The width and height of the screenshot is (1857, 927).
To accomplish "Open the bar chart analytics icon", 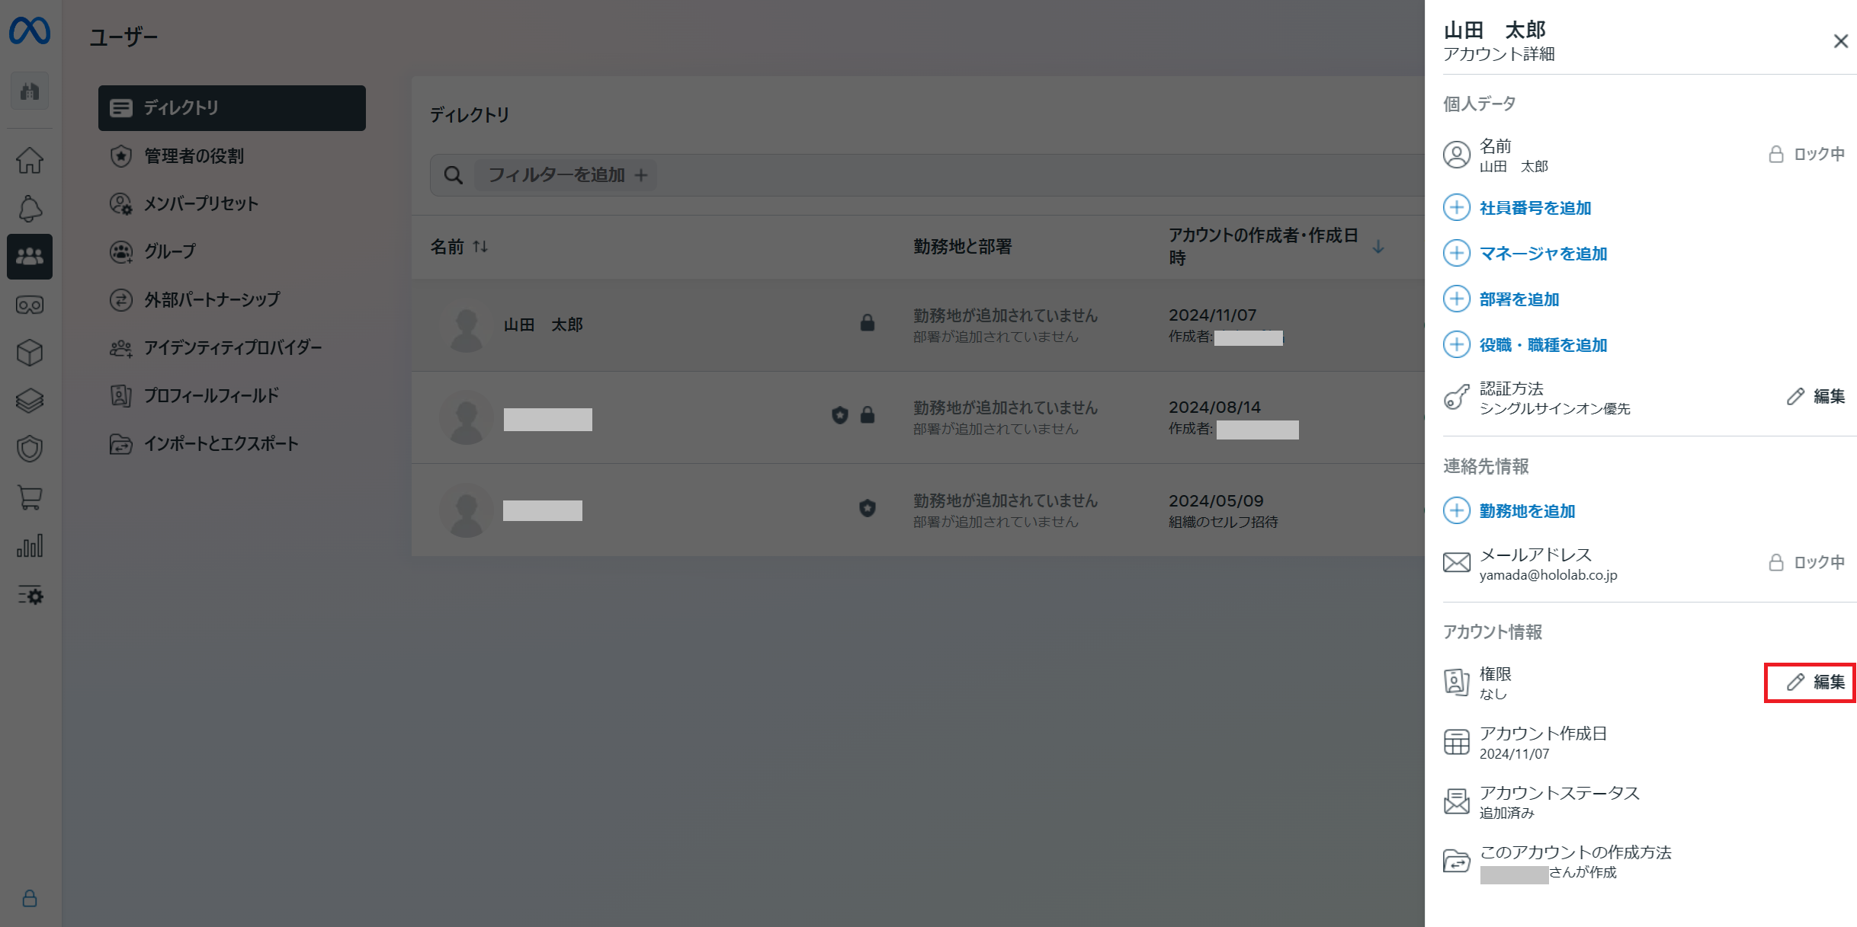I will point(30,545).
